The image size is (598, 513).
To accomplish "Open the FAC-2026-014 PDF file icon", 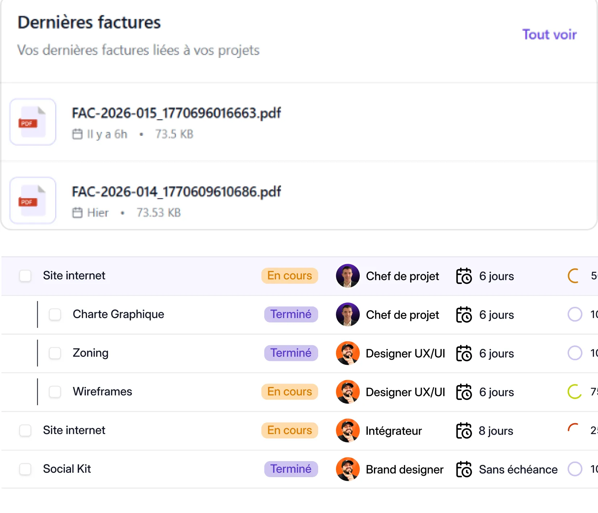I will pyautogui.click(x=32, y=200).
